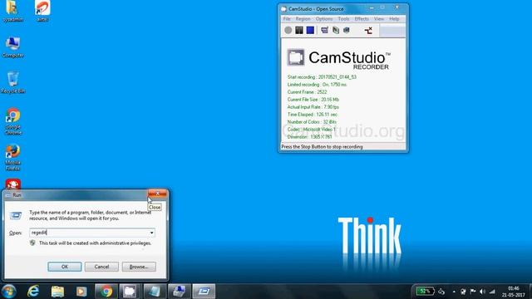
Task: Click the Video Annotations icon in CamStudio toolbar
Action: (x=347, y=30)
